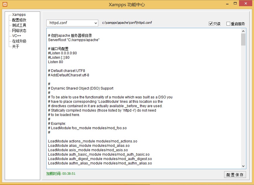The height and width of the screenshot is (185, 254).
Task: Click the '# 端口号配置' comment line
Action: (x=58, y=49)
